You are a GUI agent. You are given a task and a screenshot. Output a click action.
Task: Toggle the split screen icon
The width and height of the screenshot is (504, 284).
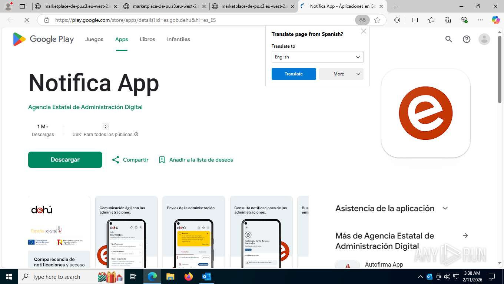click(415, 20)
